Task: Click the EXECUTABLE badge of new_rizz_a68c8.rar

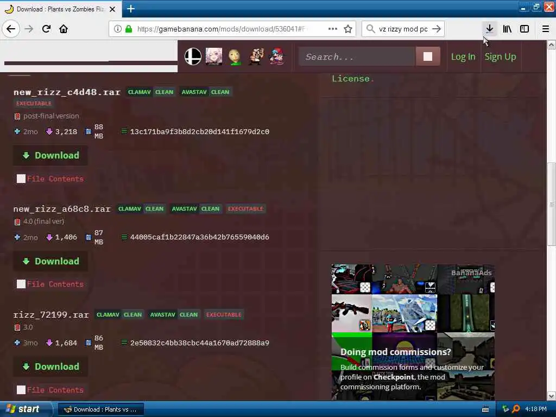Action: tap(245, 209)
